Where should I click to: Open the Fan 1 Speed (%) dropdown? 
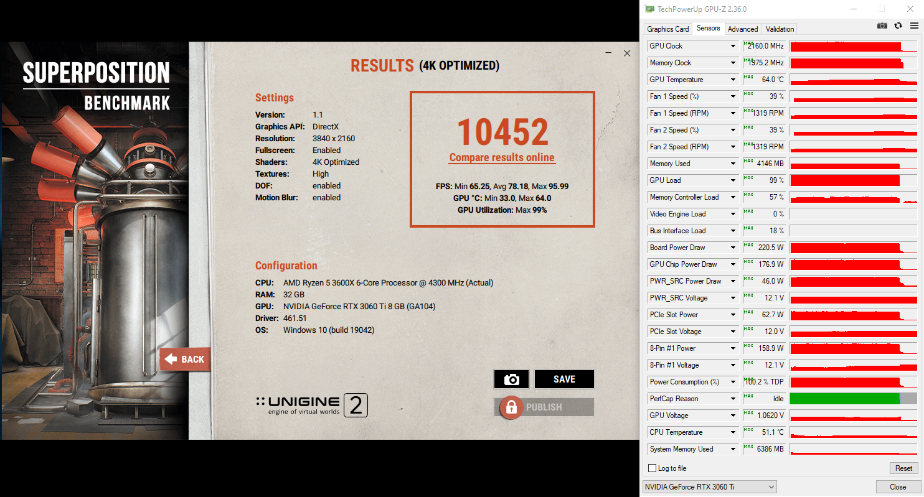tap(733, 96)
